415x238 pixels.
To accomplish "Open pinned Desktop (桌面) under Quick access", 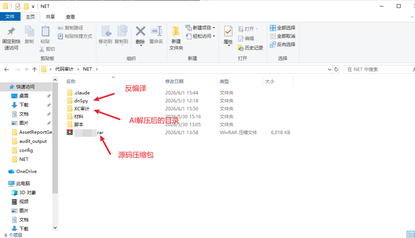I will click(24, 96).
